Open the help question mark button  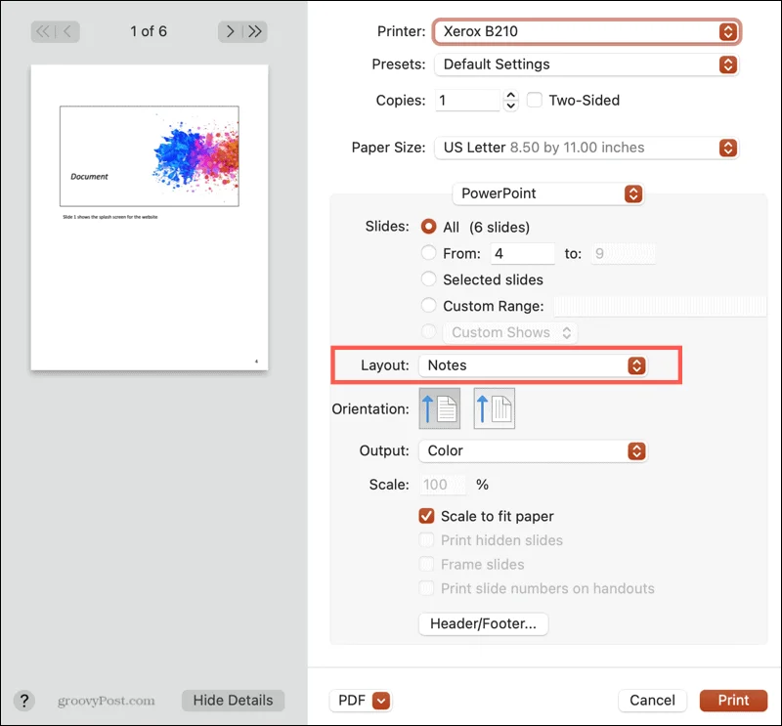pyautogui.click(x=23, y=700)
